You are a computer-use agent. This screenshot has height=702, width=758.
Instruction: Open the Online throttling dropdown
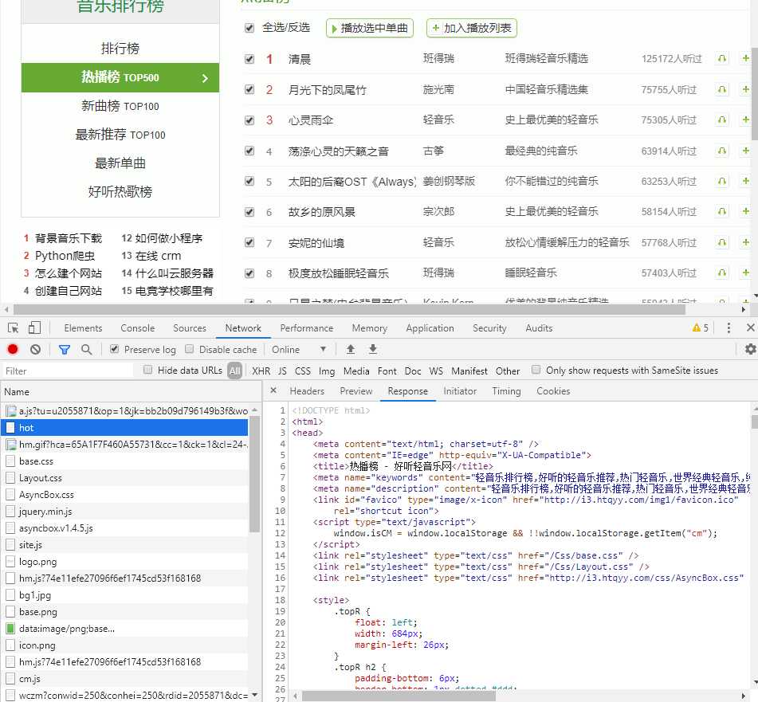point(299,349)
